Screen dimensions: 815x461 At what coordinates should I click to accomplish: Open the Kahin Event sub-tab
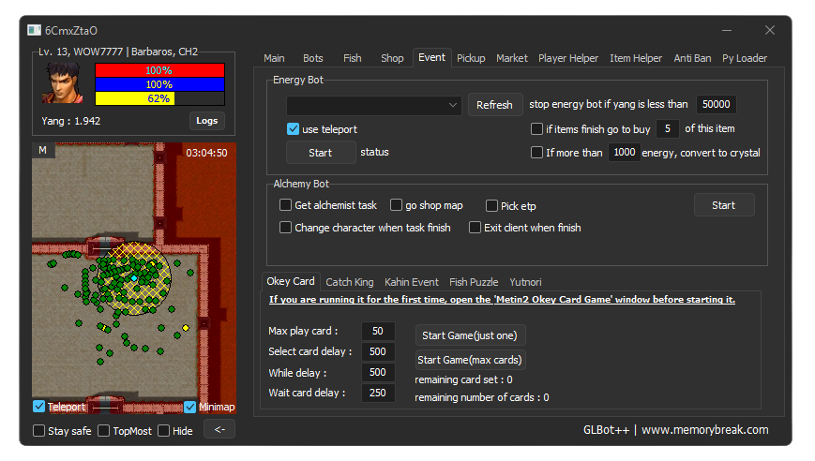click(412, 282)
